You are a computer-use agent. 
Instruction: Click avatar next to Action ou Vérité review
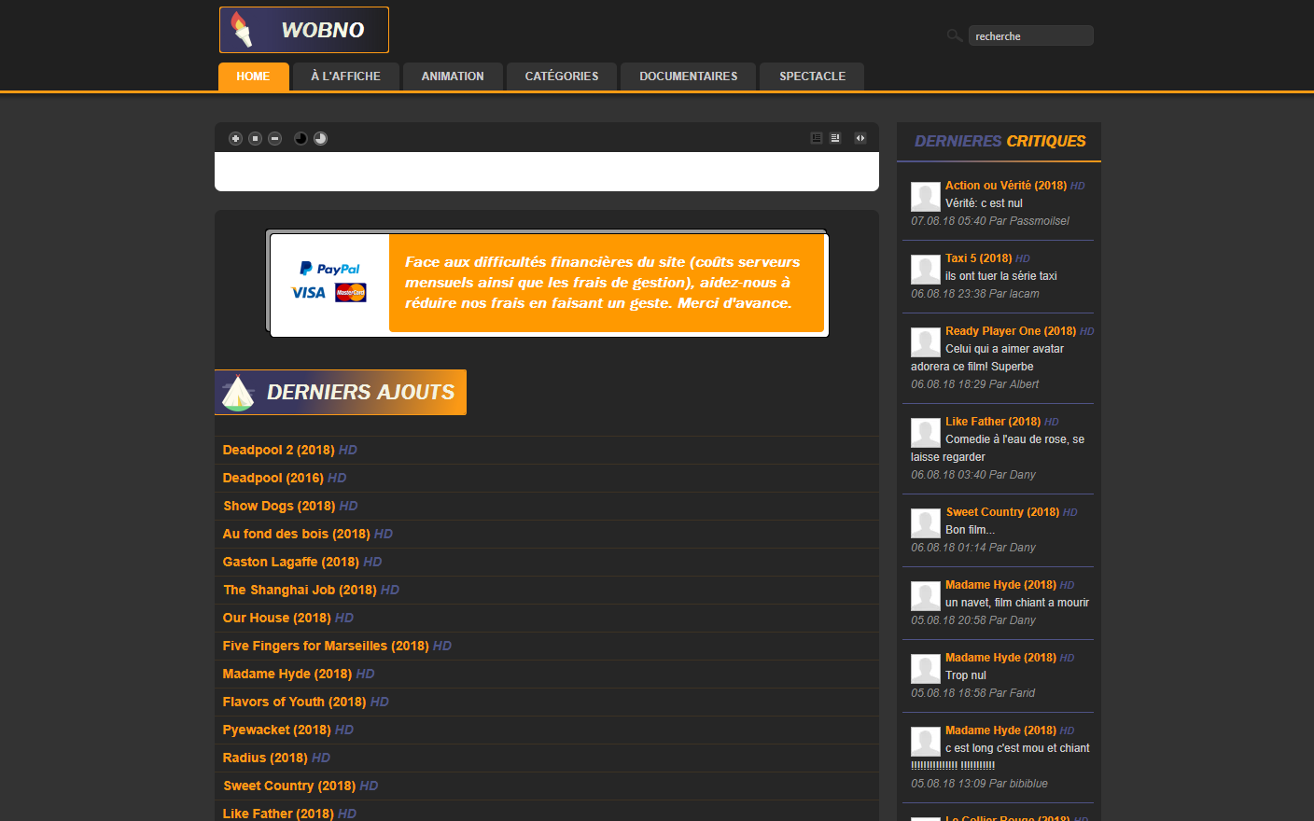coord(926,197)
